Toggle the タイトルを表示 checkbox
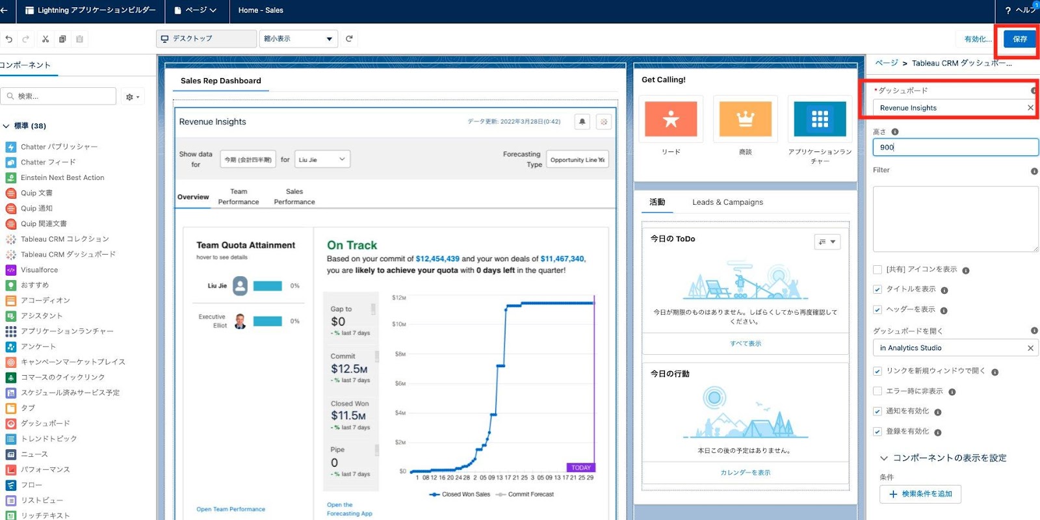This screenshot has height=520, width=1040. pos(877,290)
